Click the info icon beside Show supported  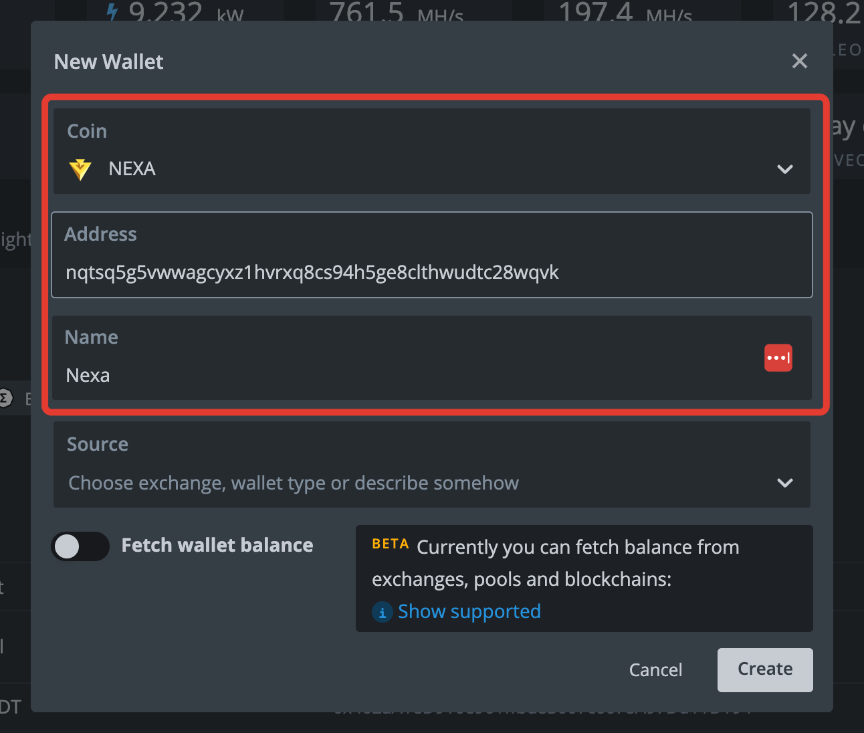pos(381,612)
